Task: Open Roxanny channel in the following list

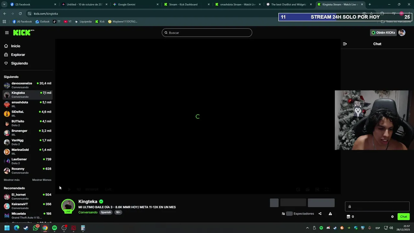Action: 27,171
